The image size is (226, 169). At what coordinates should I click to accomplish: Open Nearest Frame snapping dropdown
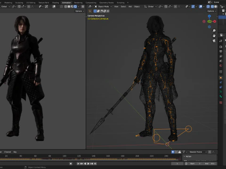(x=198, y=152)
